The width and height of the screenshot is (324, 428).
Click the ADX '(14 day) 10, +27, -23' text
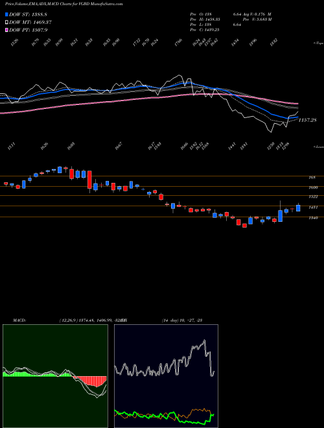(182, 320)
